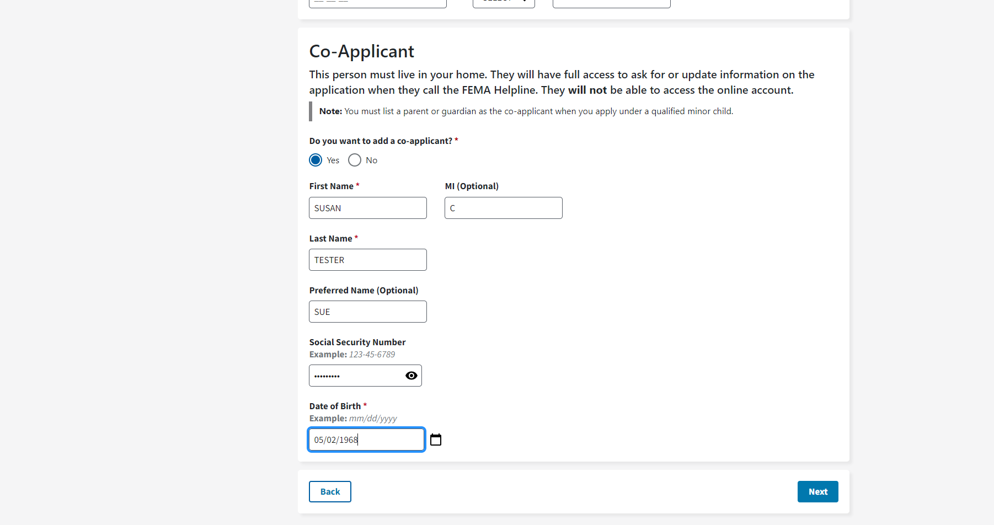Click the Preferred Name (Optional) label
The width and height of the screenshot is (994, 525).
pyautogui.click(x=364, y=291)
